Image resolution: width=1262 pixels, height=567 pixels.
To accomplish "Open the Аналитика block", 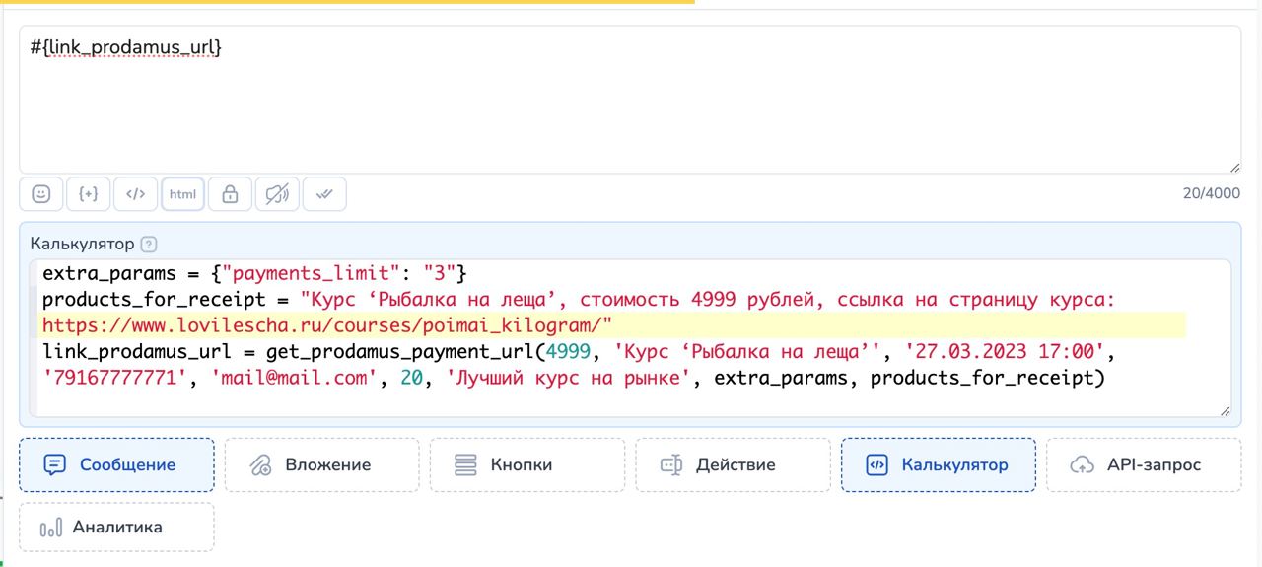I will (116, 528).
